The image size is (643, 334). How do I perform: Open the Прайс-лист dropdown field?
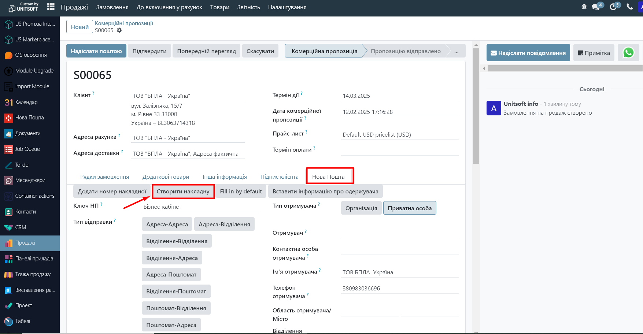click(x=399, y=135)
